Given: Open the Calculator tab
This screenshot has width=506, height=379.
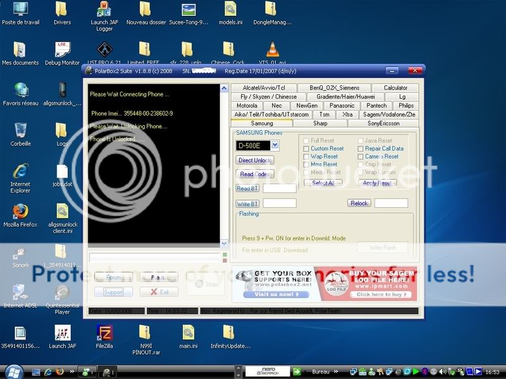Looking at the screenshot, I should (395, 88).
